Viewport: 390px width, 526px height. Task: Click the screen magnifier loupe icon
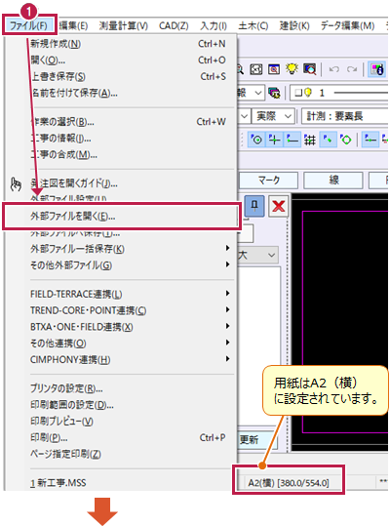click(x=310, y=69)
